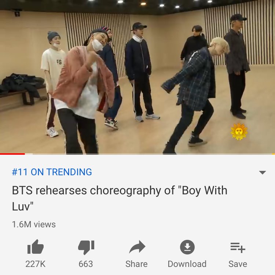Screen dimensions: 275x275
Task: Toggle like via the 227K count
Action: pos(36,264)
